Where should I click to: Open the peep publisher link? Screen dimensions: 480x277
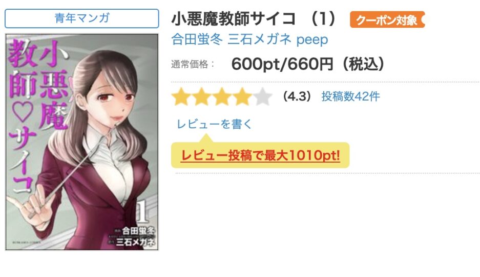312,40
